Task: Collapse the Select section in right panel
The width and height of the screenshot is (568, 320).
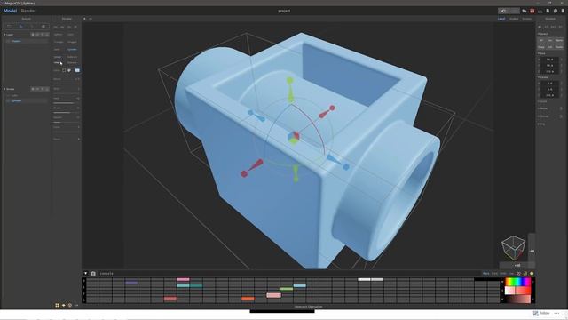Action: pos(539,34)
